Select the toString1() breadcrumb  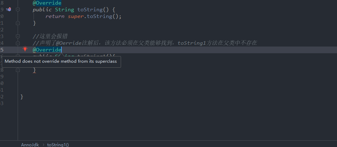click(58, 145)
